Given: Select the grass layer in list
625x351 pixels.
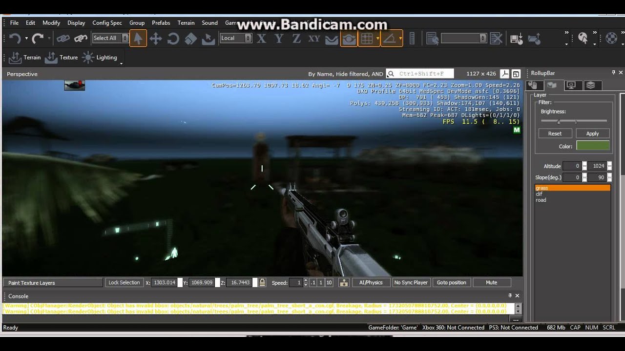Looking at the screenshot, I should coord(573,188).
